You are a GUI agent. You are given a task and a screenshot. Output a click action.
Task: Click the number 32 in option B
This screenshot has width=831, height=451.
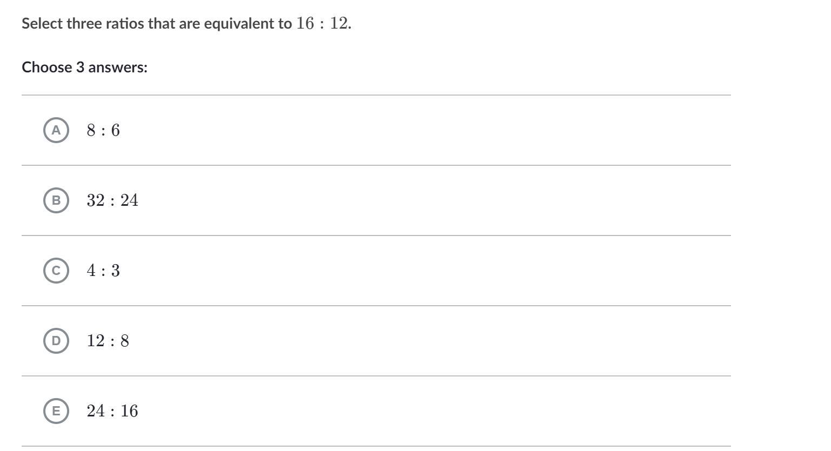95,200
